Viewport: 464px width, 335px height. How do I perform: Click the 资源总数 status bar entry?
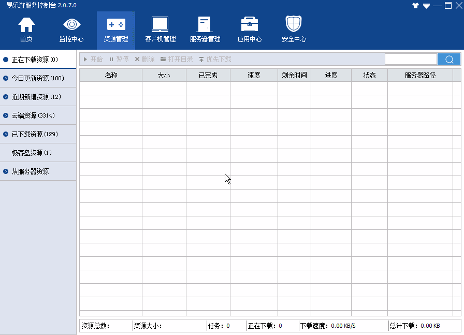pos(95,326)
